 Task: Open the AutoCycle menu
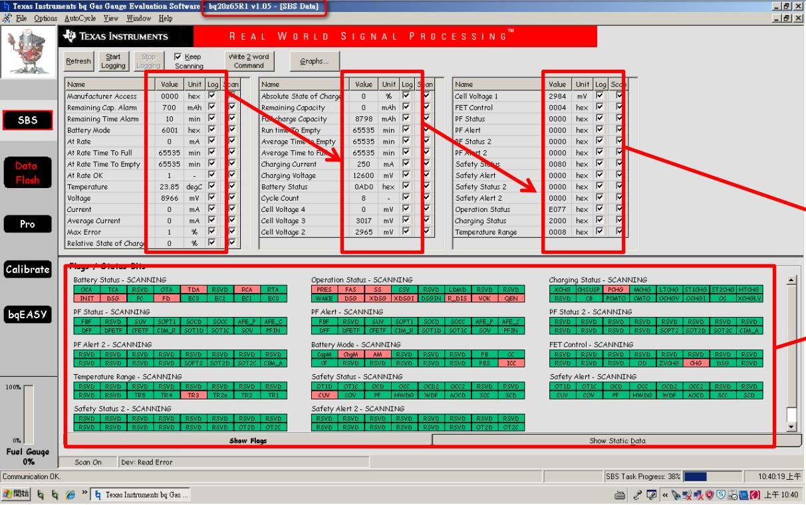pyautogui.click(x=80, y=19)
